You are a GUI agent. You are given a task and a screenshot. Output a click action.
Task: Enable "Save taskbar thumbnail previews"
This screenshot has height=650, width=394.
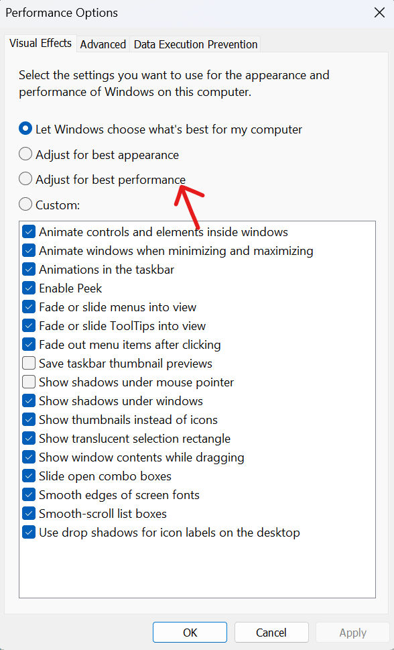click(x=29, y=363)
